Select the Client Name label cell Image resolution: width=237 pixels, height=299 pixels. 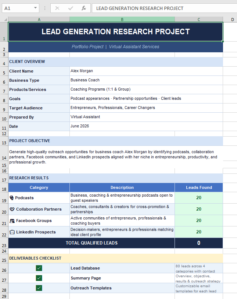click(39, 71)
